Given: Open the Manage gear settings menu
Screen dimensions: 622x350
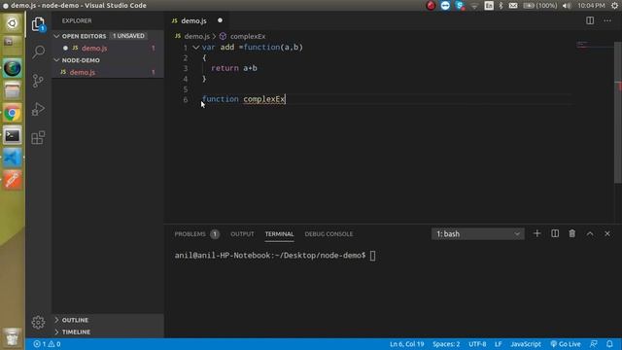Looking at the screenshot, I should tap(38, 322).
